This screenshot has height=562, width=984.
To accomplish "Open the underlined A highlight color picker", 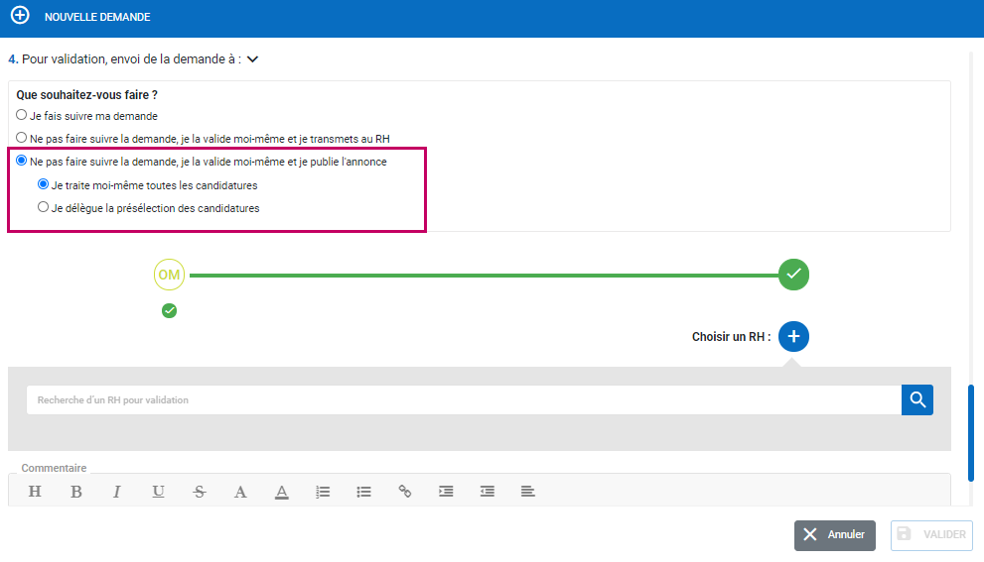I will point(281,492).
